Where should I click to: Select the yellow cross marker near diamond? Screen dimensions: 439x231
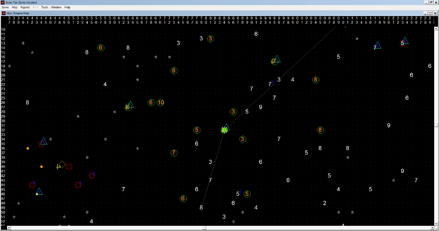pos(58,167)
